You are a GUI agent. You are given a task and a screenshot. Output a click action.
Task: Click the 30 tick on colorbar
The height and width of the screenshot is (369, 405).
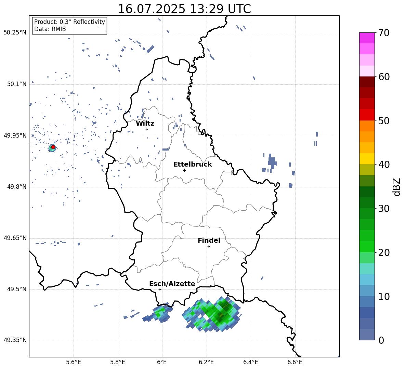click(384, 209)
